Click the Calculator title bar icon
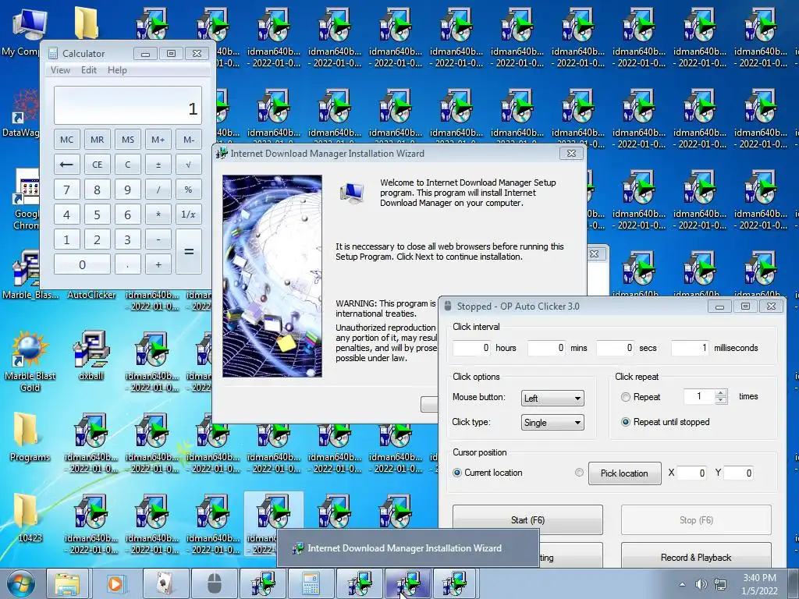799x599 pixels. (x=52, y=54)
